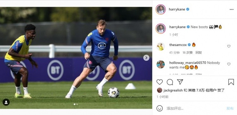View likes on thesamcox's comment

[x=188, y=53]
